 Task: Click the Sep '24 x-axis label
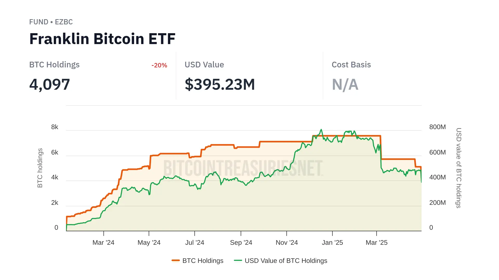[241, 243]
